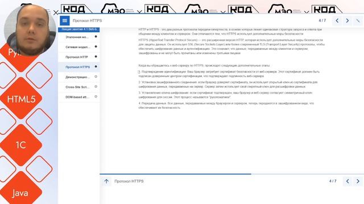Select the highlighted Протокол HTTPS sidebar item

[x=79, y=67]
